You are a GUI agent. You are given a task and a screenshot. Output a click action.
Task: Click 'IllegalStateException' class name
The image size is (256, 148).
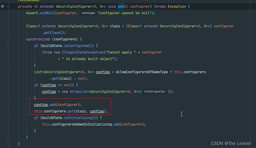[83, 52]
